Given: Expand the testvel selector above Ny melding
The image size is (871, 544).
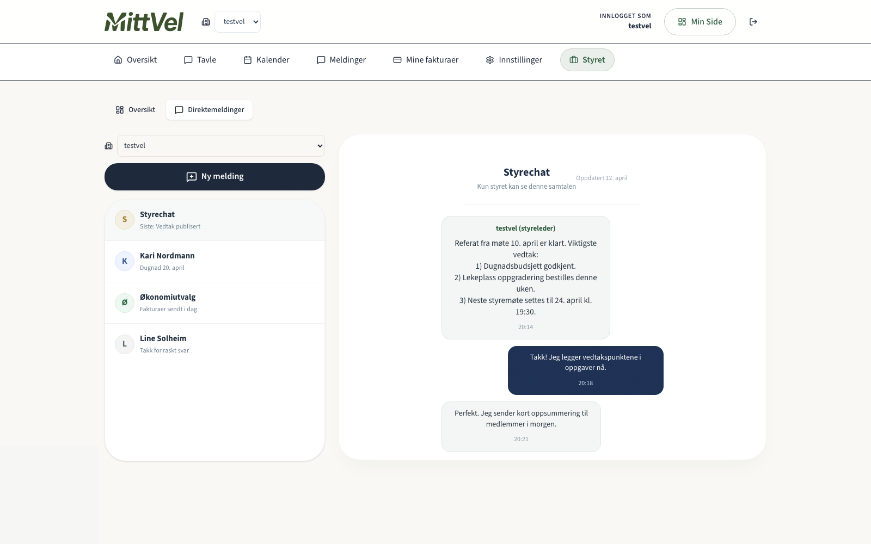Looking at the screenshot, I should [x=221, y=146].
